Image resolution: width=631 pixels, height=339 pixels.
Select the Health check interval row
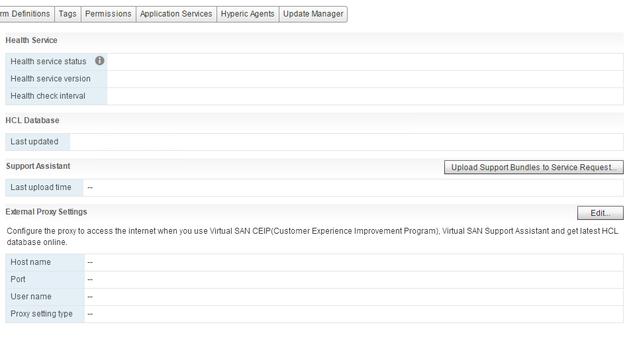[315, 96]
